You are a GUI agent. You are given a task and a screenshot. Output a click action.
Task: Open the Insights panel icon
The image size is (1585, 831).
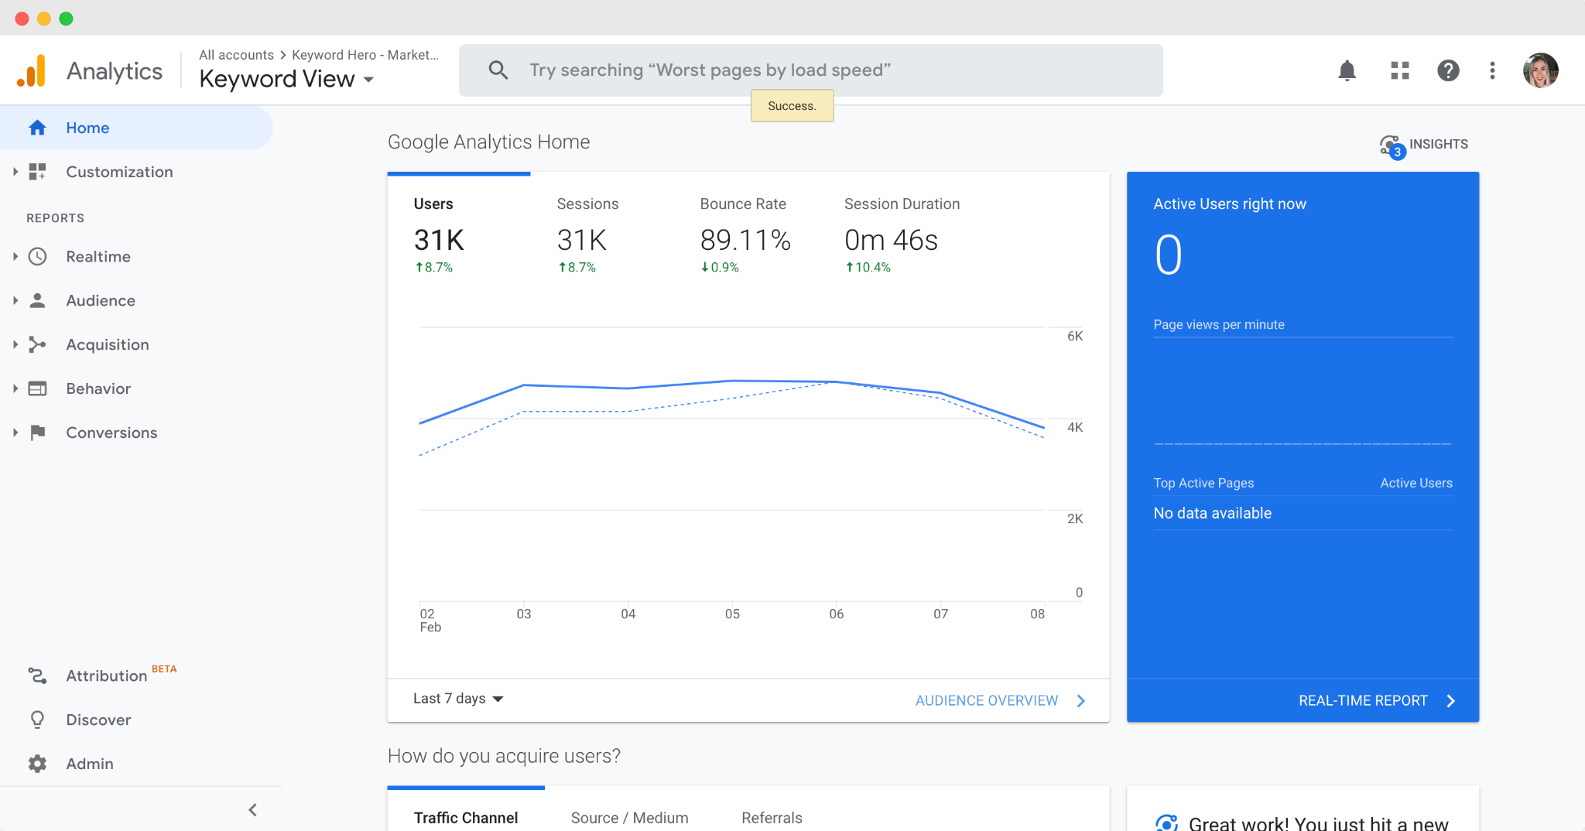point(1389,144)
